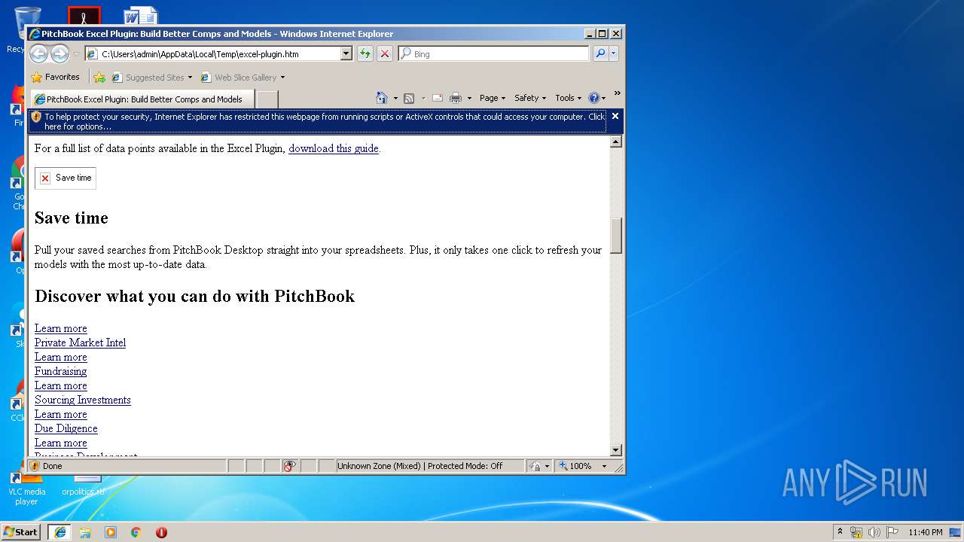Click the Unknown Zone Protected Mode status text
The width and height of the screenshot is (964, 542).
pos(420,466)
